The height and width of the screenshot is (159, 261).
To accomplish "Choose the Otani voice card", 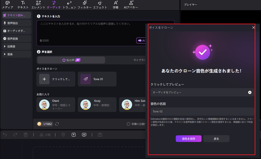I will tap(56, 105).
